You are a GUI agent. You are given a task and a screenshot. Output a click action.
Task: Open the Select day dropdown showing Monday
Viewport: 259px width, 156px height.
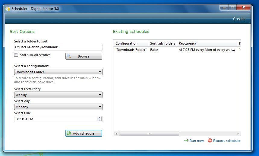point(58,107)
